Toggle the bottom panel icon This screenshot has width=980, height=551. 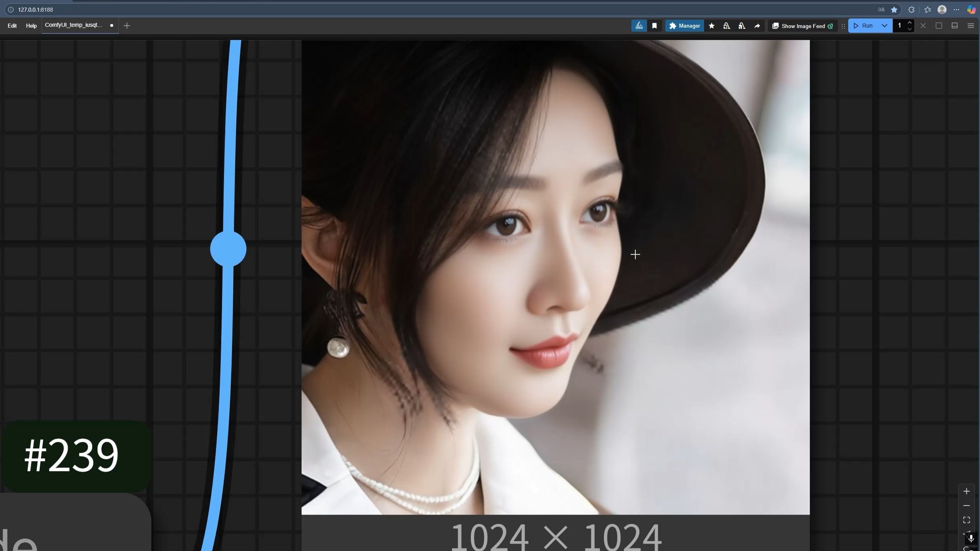pos(955,26)
